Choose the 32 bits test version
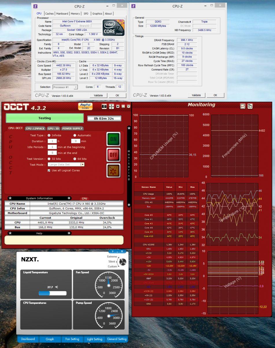 [49, 159]
